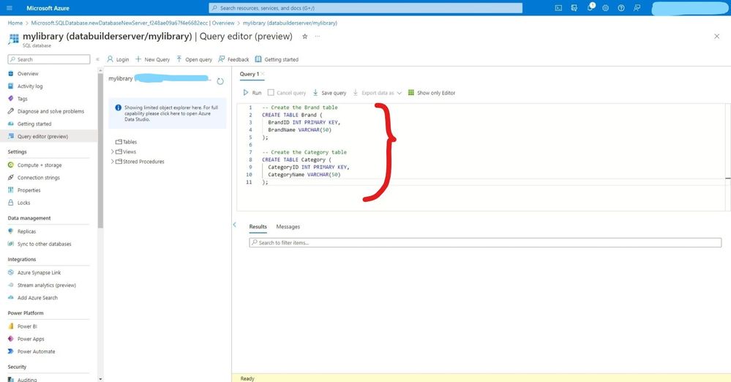731x382 pixels.
Task: Open Diagnose and solve problems
Action: [x=50, y=111]
